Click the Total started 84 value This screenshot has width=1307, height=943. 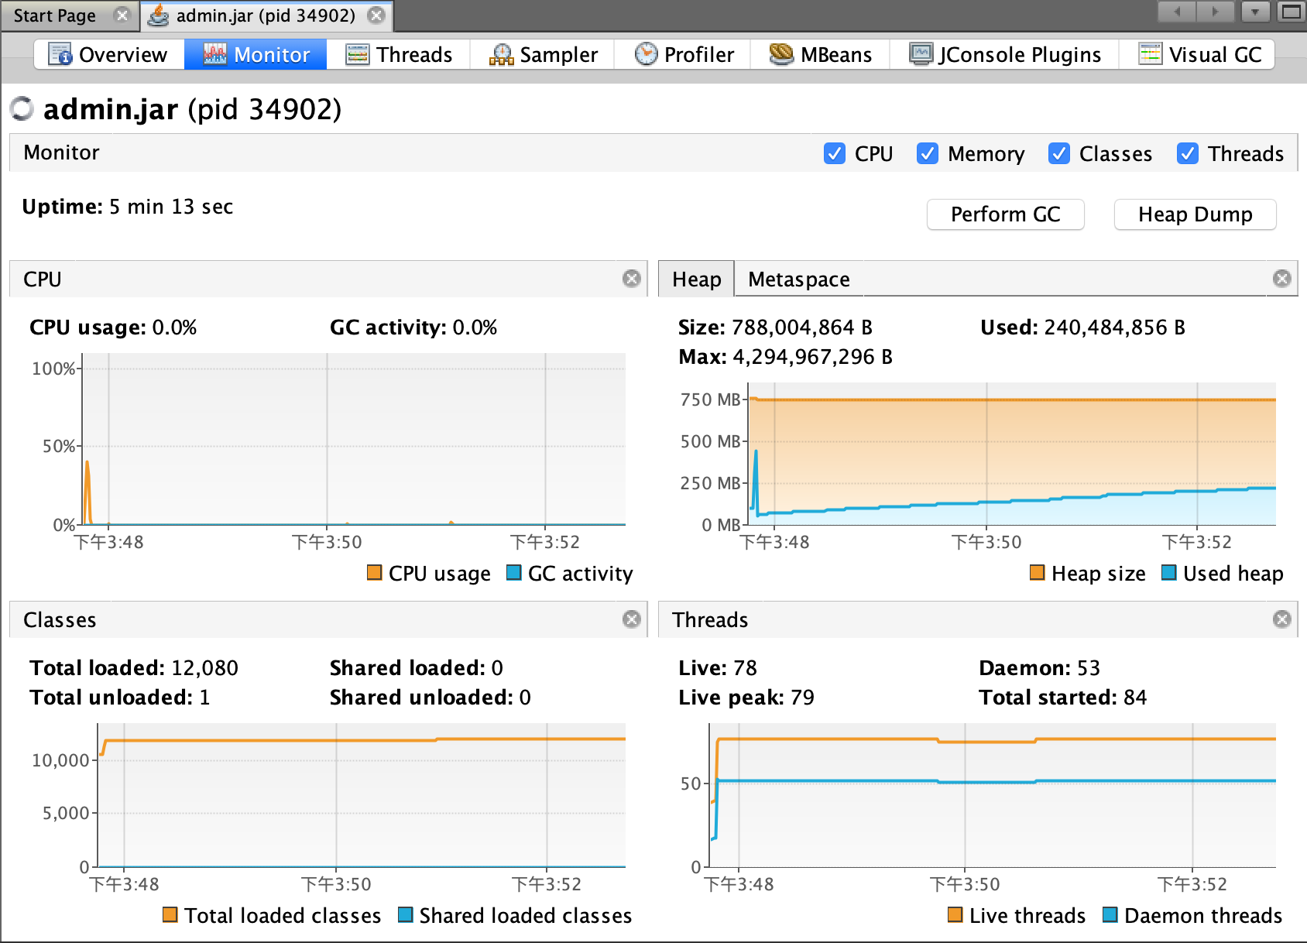1135,698
